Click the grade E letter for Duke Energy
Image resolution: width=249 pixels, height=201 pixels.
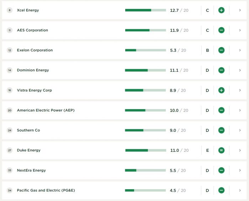coord(207,150)
